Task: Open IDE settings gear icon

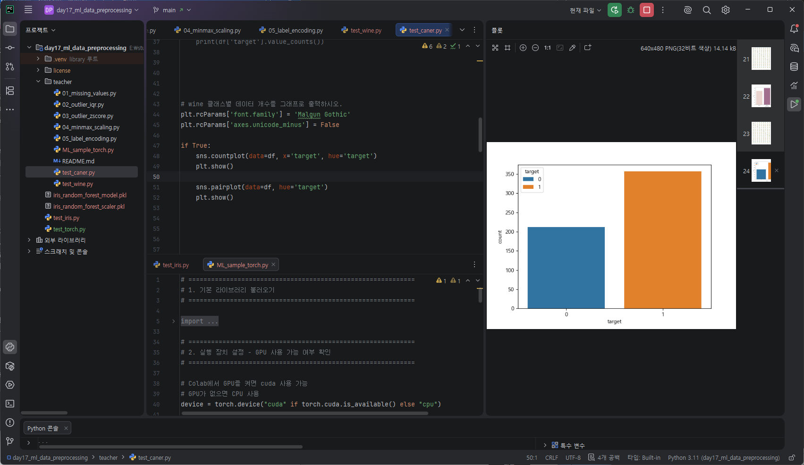Action: [x=726, y=10]
